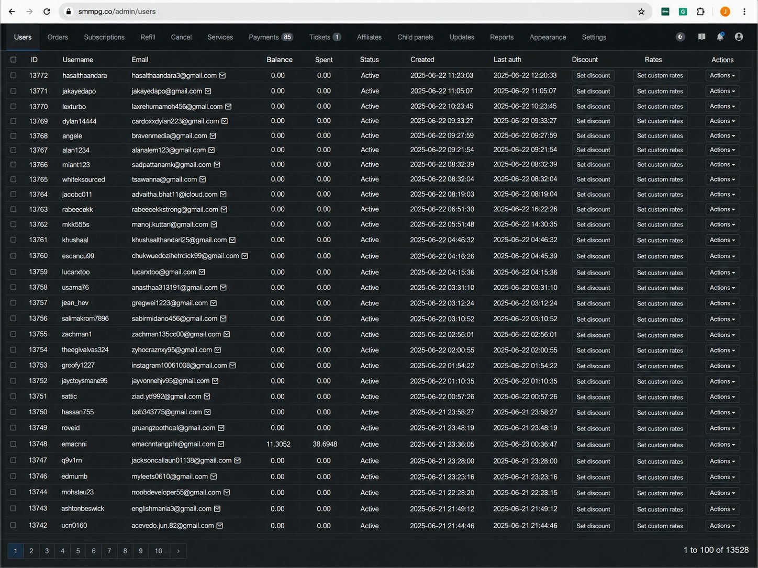Screen dimensions: 758x568
Task: Tick the select-all checkbox in table header
Action: (14, 60)
